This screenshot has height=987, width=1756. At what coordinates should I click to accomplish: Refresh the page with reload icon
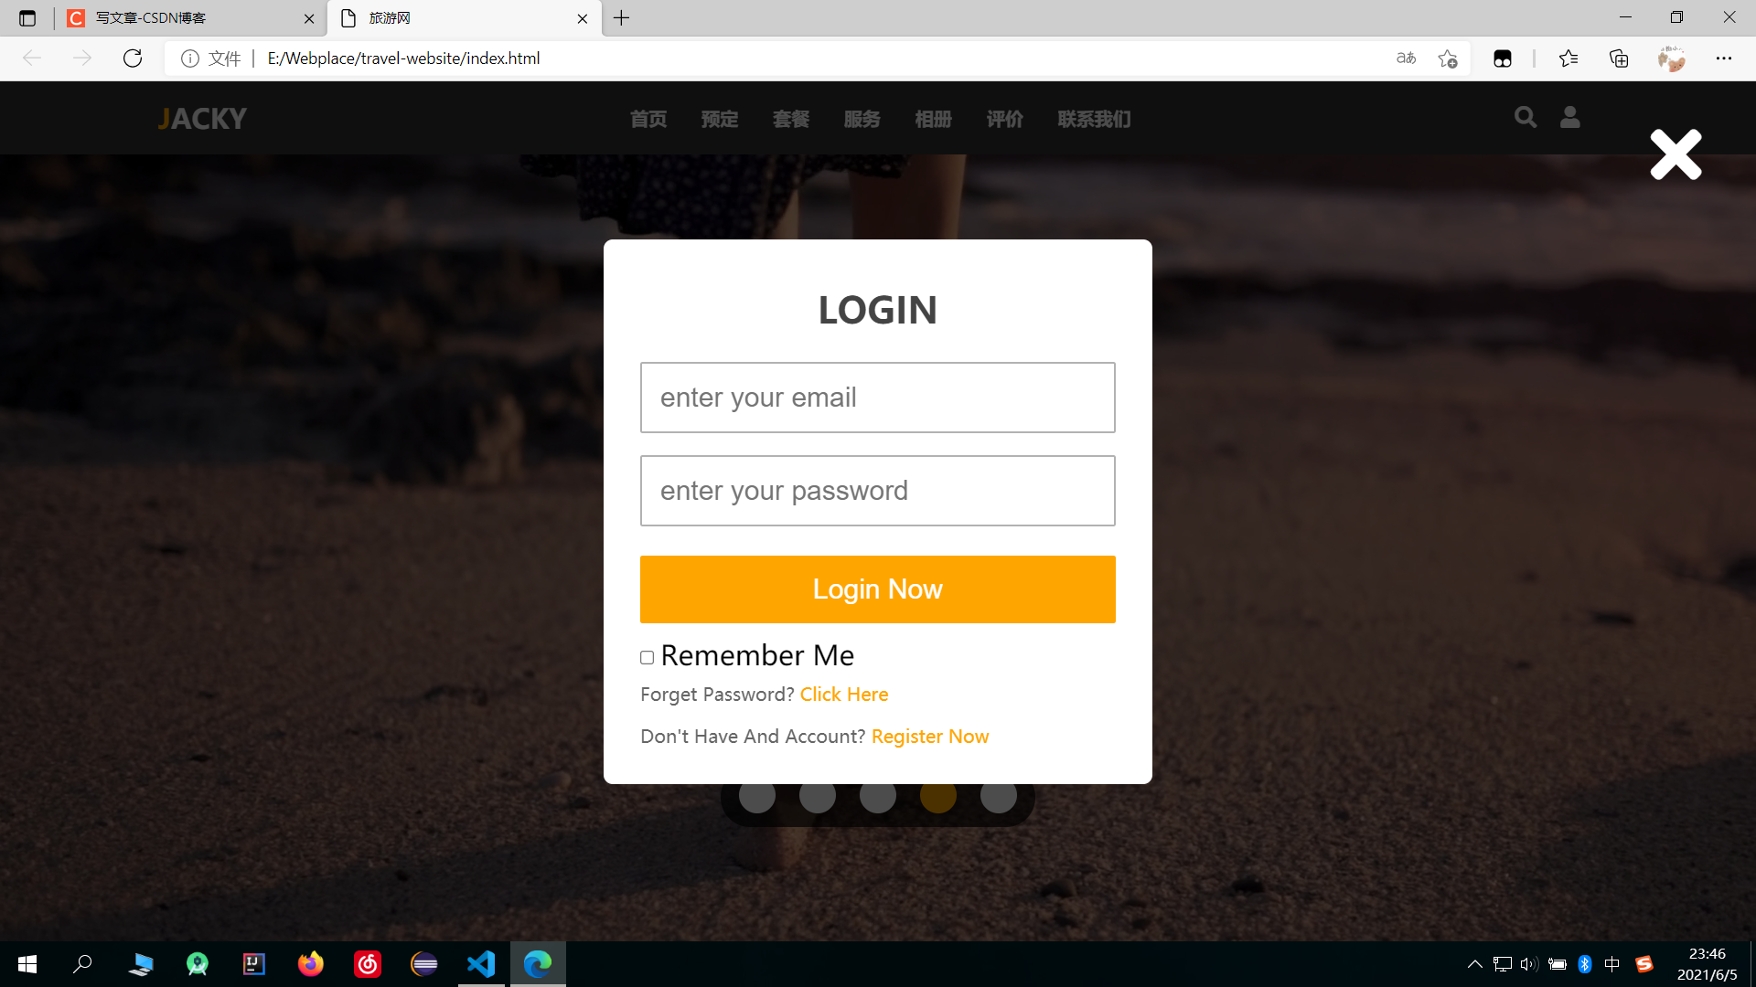point(133,58)
